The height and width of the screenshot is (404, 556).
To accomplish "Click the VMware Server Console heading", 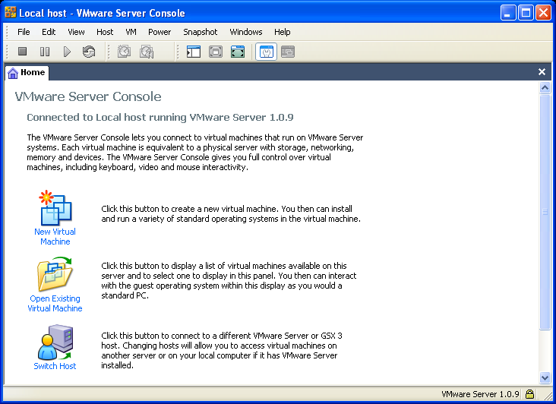I will pos(88,96).
